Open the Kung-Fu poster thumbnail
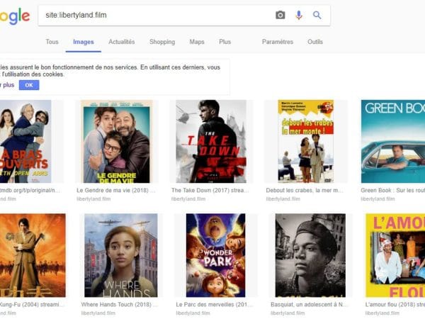This screenshot has height=319, width=425. (x=33, y=255)
